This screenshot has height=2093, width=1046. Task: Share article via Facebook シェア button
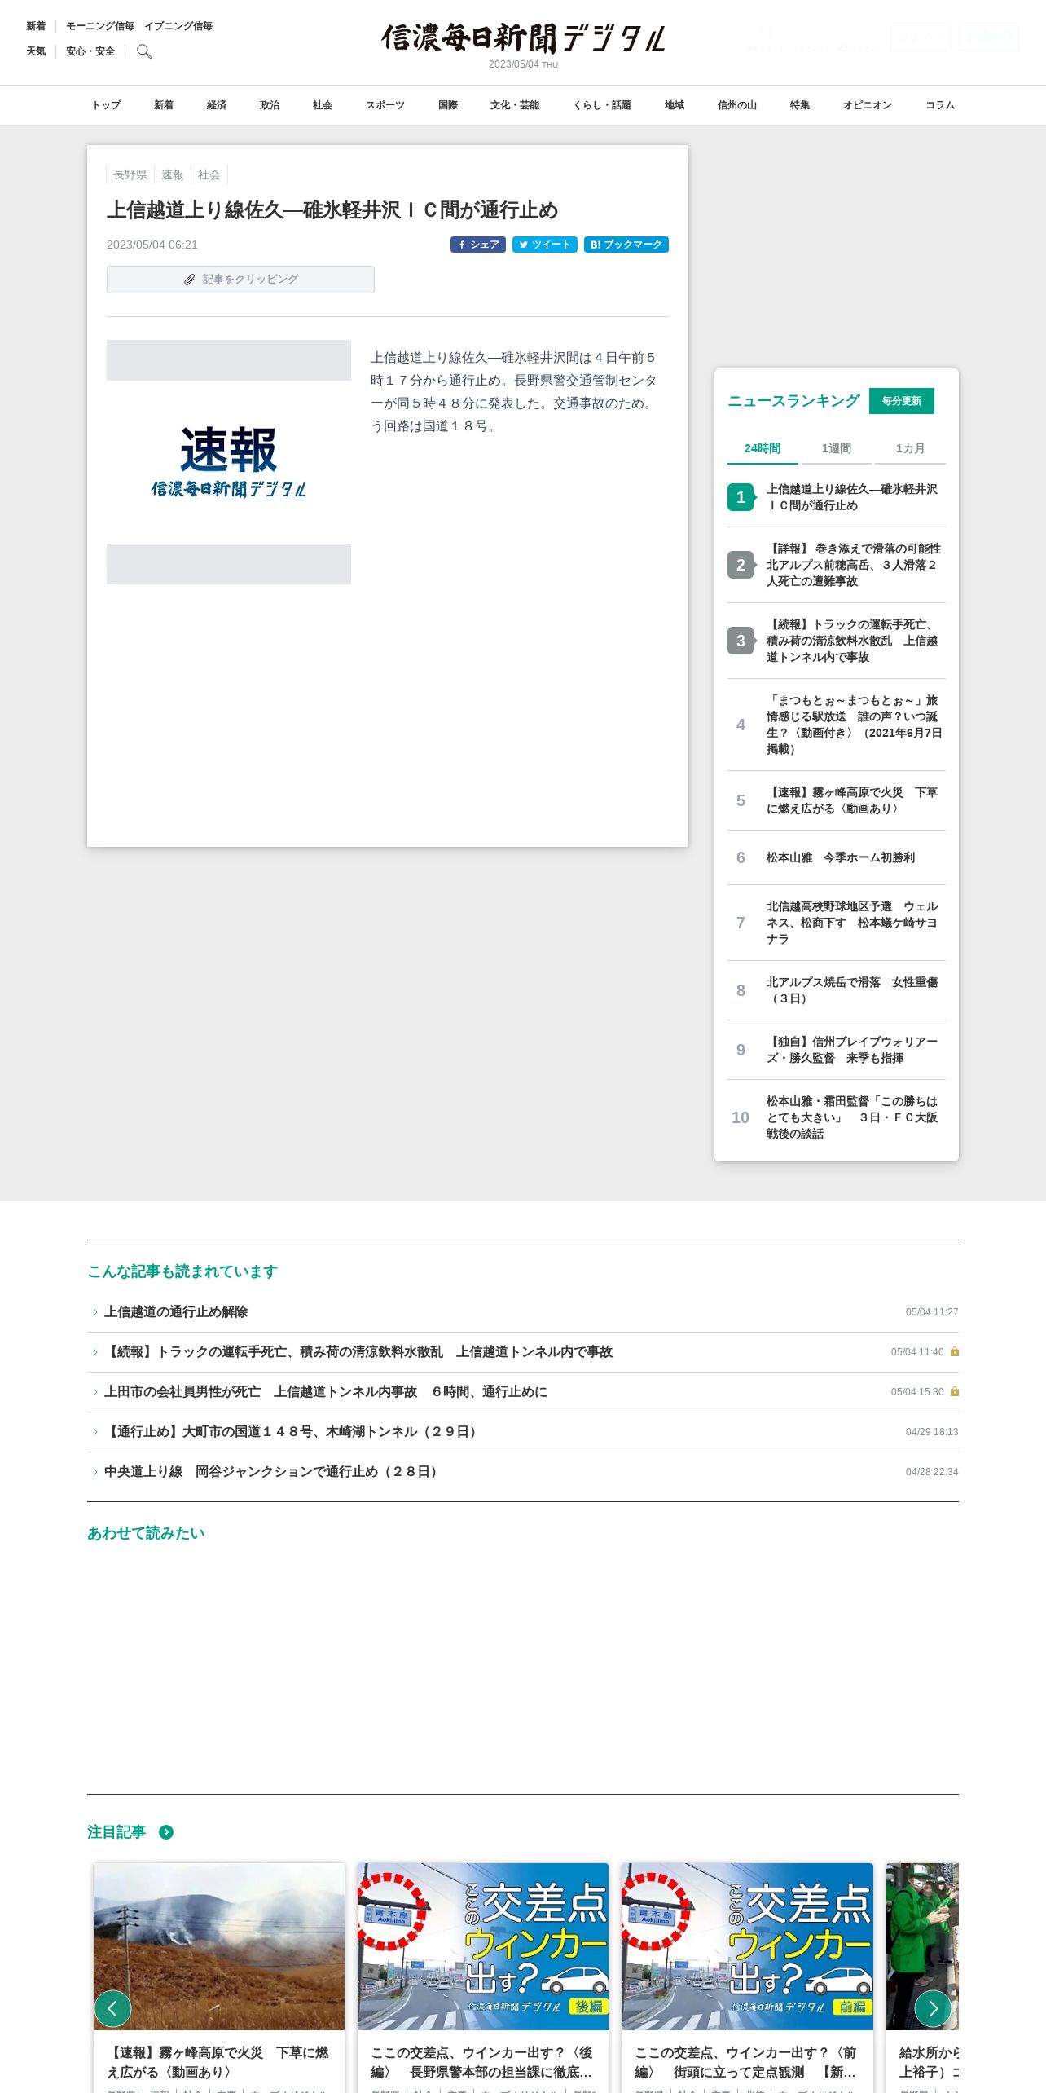click(x=478, y=245)
